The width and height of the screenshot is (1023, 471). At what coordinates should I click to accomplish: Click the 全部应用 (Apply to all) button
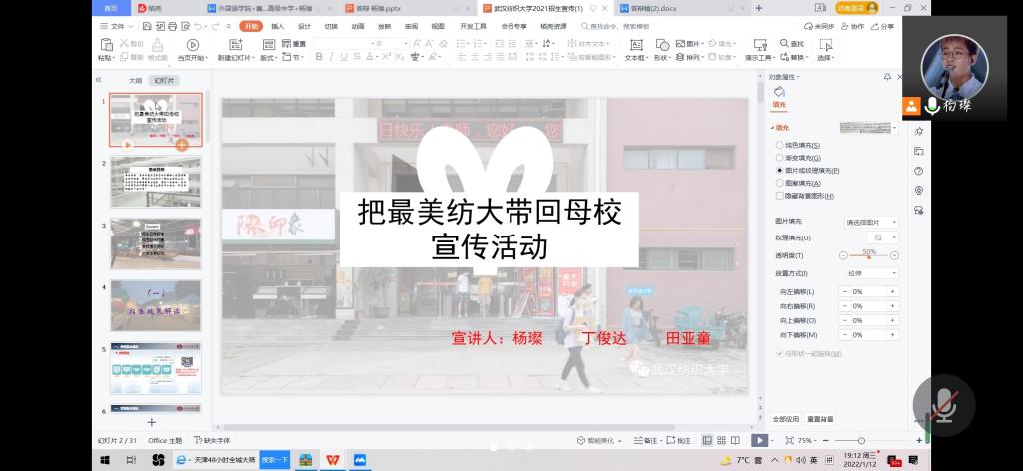(786, 419)
